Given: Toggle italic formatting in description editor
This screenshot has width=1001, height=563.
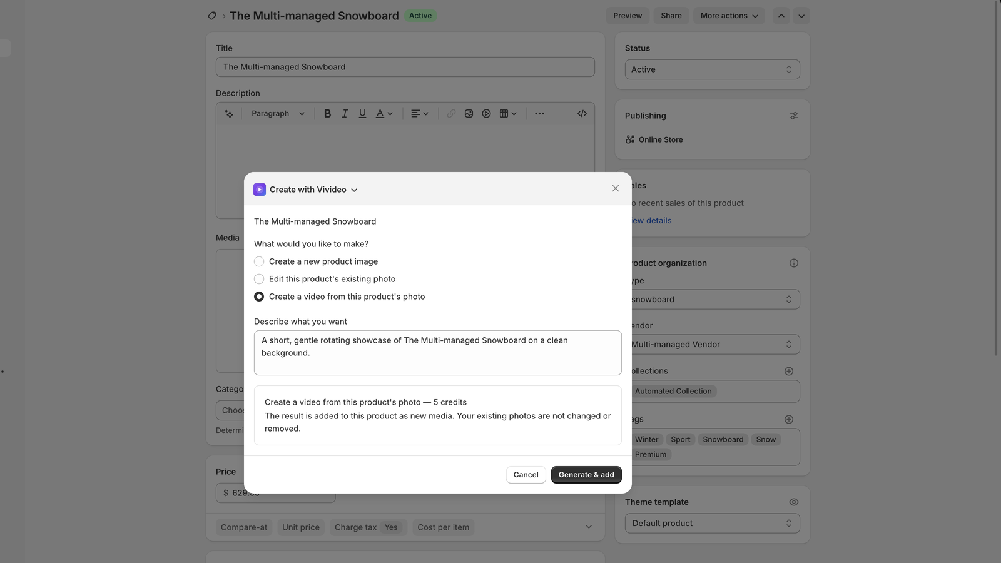Looking at the screenshot, I should [x=345, y=114].
